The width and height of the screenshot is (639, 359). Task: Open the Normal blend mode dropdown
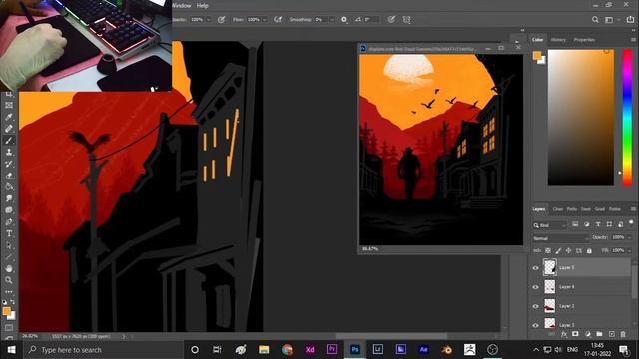tap(561, 238)
